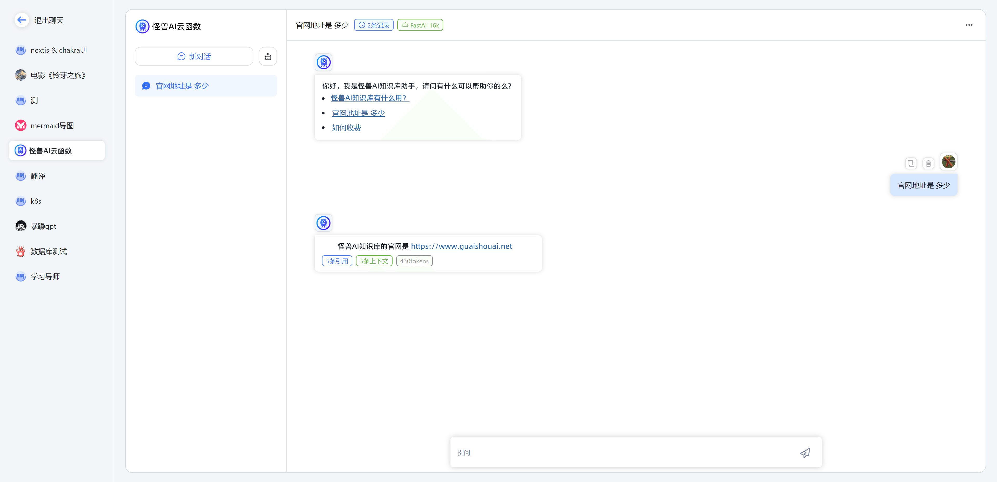Screen dimensions: 997x482
Task: Open the 学习导师 app
Action: pyautogui.click(x=57, y=276)
